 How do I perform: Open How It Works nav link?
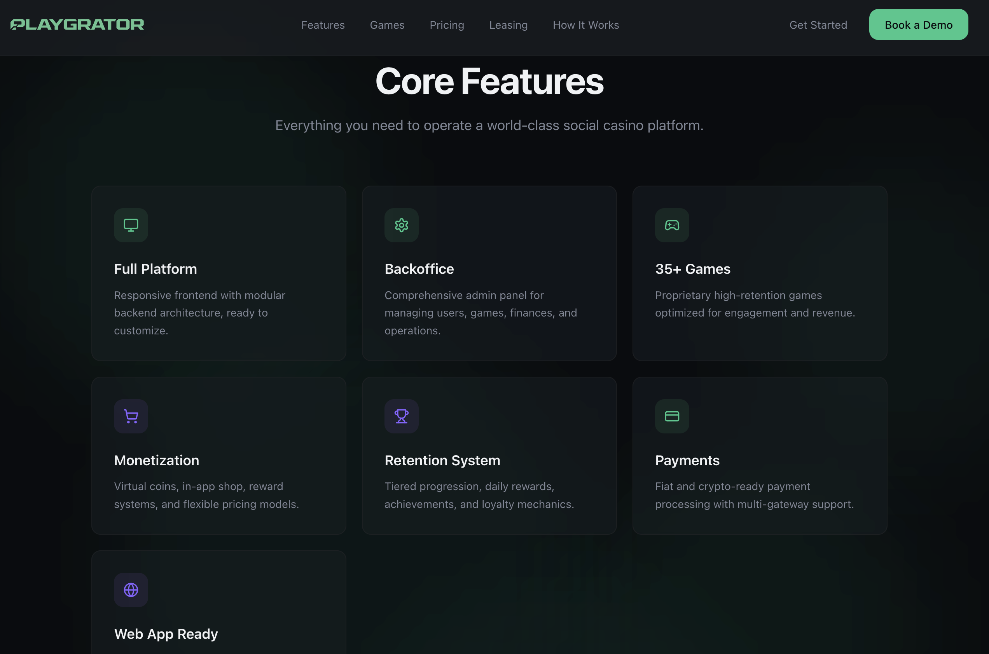[x=586, y=25]
